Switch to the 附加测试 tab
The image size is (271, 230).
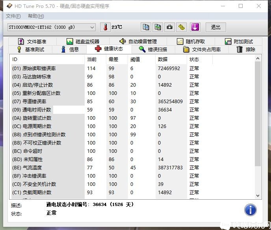[x=239, y=41]
